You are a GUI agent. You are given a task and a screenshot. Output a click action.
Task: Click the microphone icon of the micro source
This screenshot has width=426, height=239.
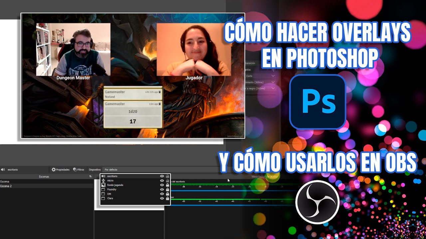click(x=103, y=181)
